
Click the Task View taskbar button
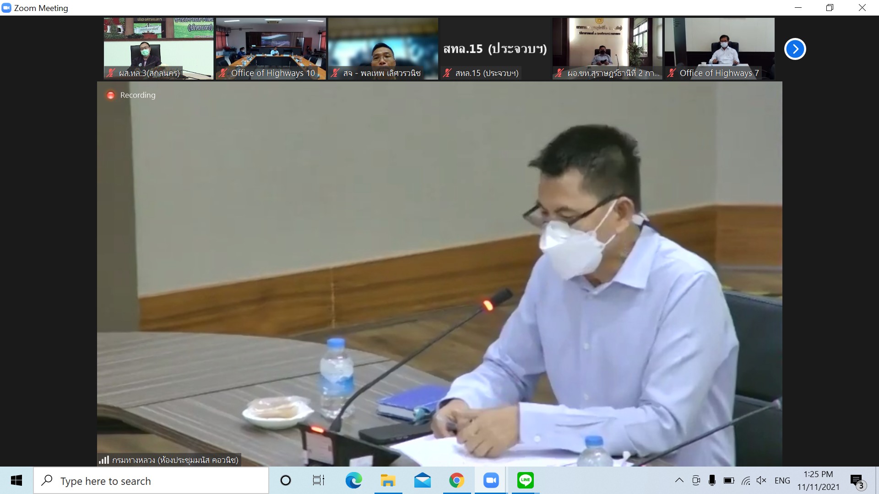pos(318,480)
